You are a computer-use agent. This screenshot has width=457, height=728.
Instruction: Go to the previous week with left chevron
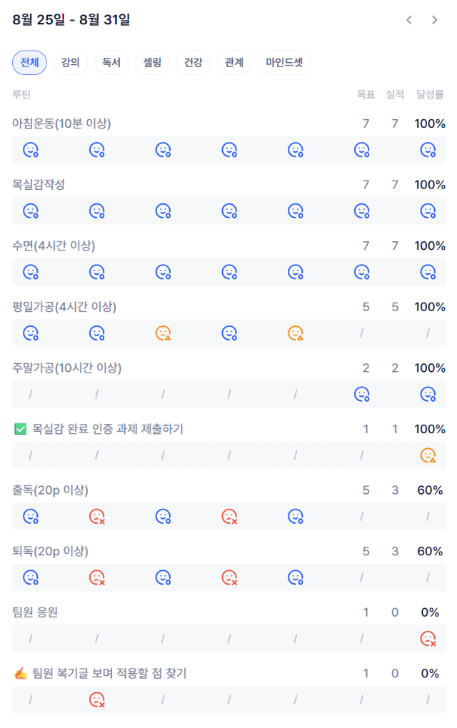409,20
